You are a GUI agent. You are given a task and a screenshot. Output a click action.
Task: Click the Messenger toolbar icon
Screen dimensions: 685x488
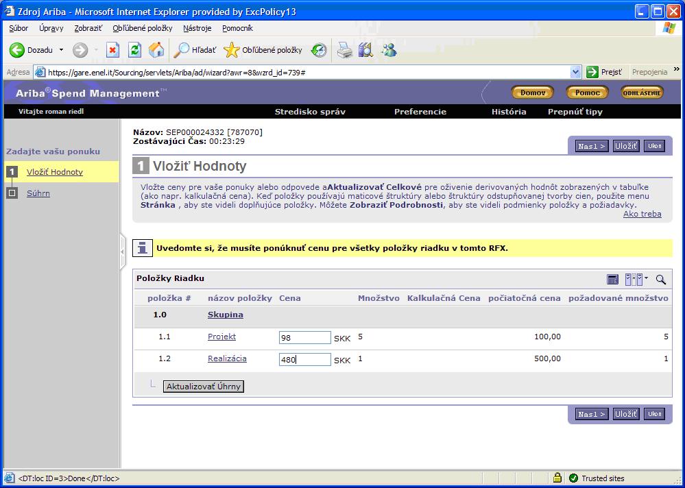(x=389, y=50)
